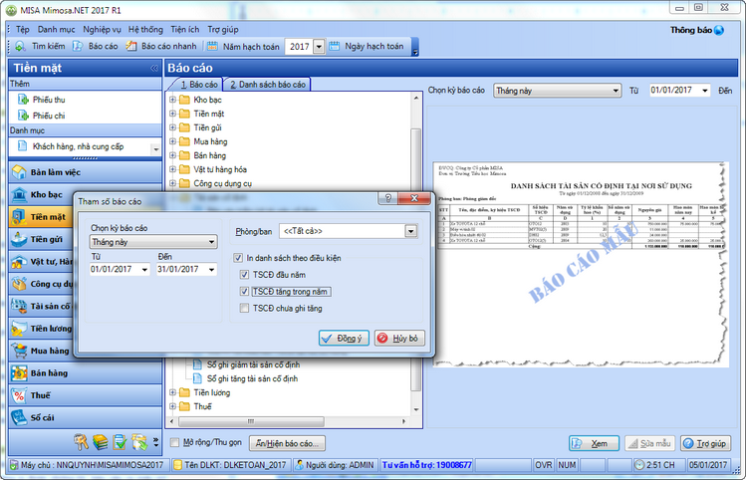The image size is (746, 480).
Task: Click the Thông báo globe icon
Action: click(x=719, y=31)
